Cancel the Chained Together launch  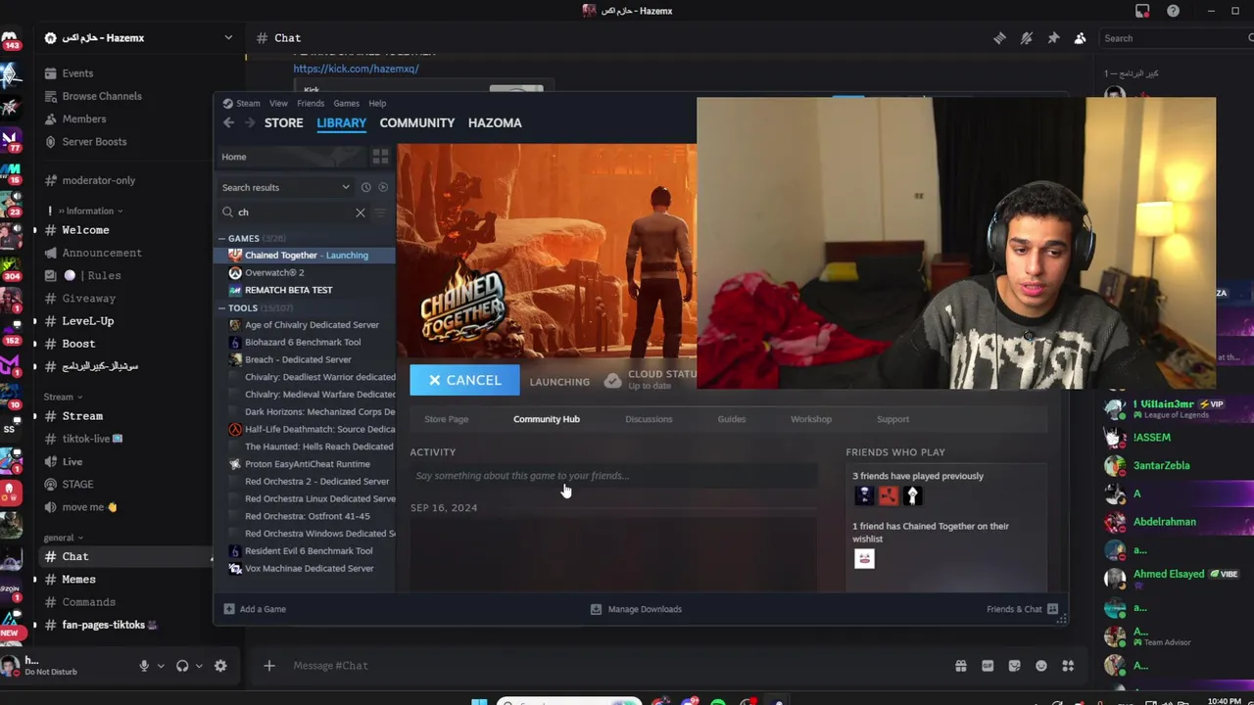tap(464, 380)
